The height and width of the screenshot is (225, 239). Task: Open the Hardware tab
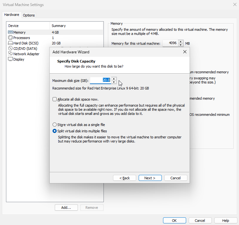click(x=12, y=15)
